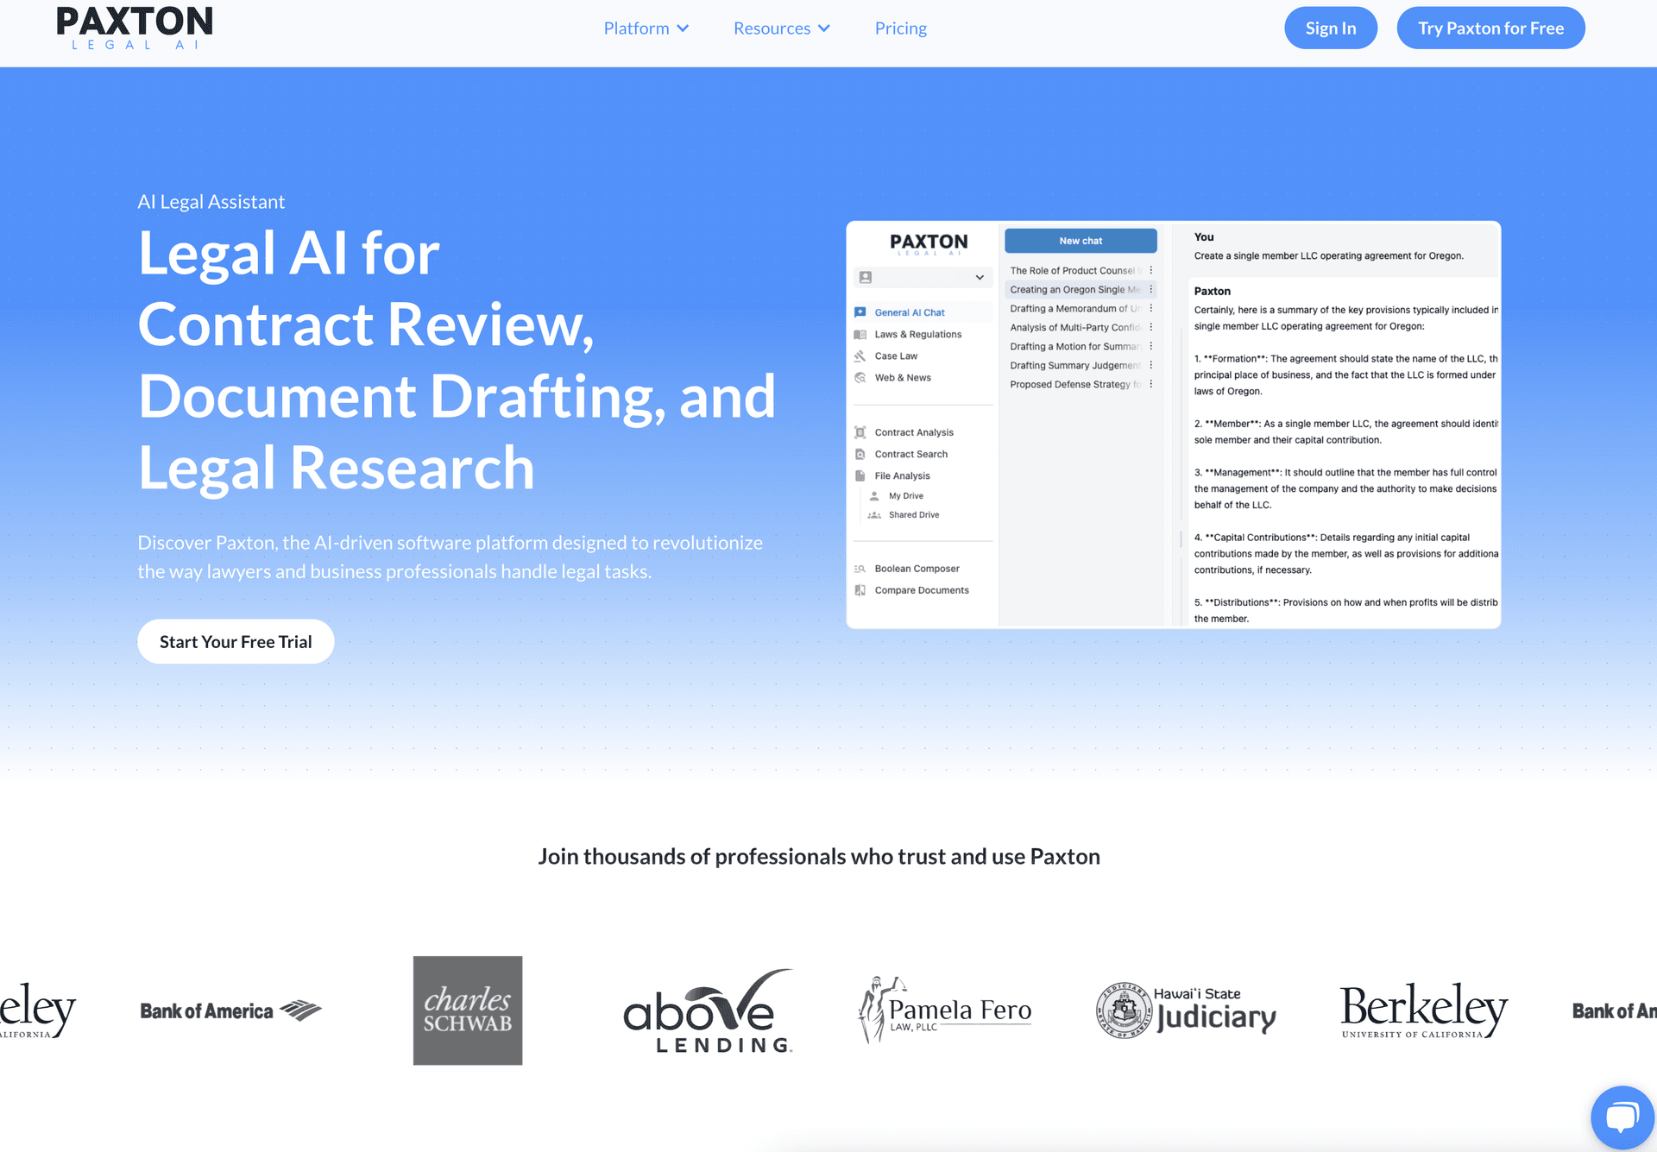
Task: Open Case Law label in sidebar
Action: 896,356
